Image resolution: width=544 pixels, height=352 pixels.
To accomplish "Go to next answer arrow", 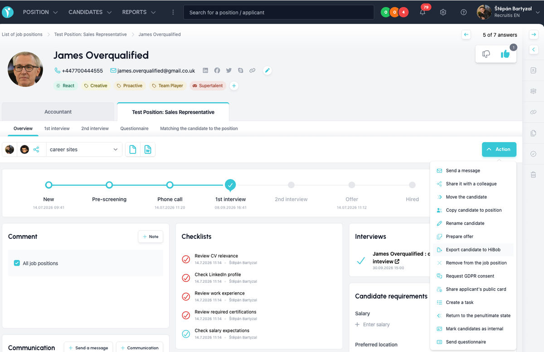I will click(x=534, y=34).
